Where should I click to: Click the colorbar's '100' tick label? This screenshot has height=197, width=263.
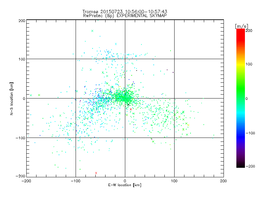pos(249,64)
